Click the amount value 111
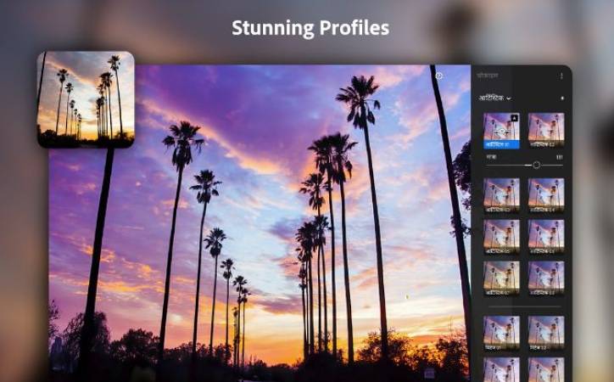The width and height of the screenshot is (614, 382). click(560, 157)
